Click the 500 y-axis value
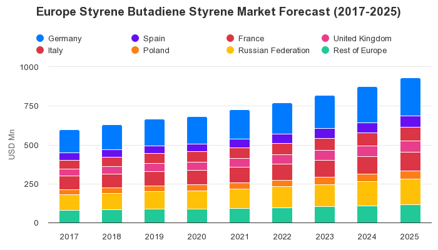438x250 pixels. click(31, 145)
